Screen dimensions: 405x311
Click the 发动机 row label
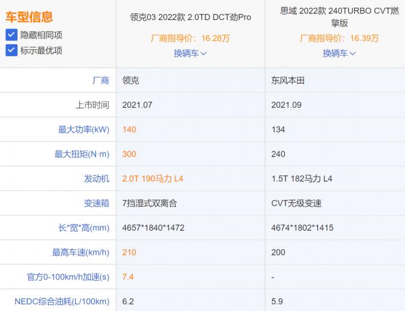[96, 179]
